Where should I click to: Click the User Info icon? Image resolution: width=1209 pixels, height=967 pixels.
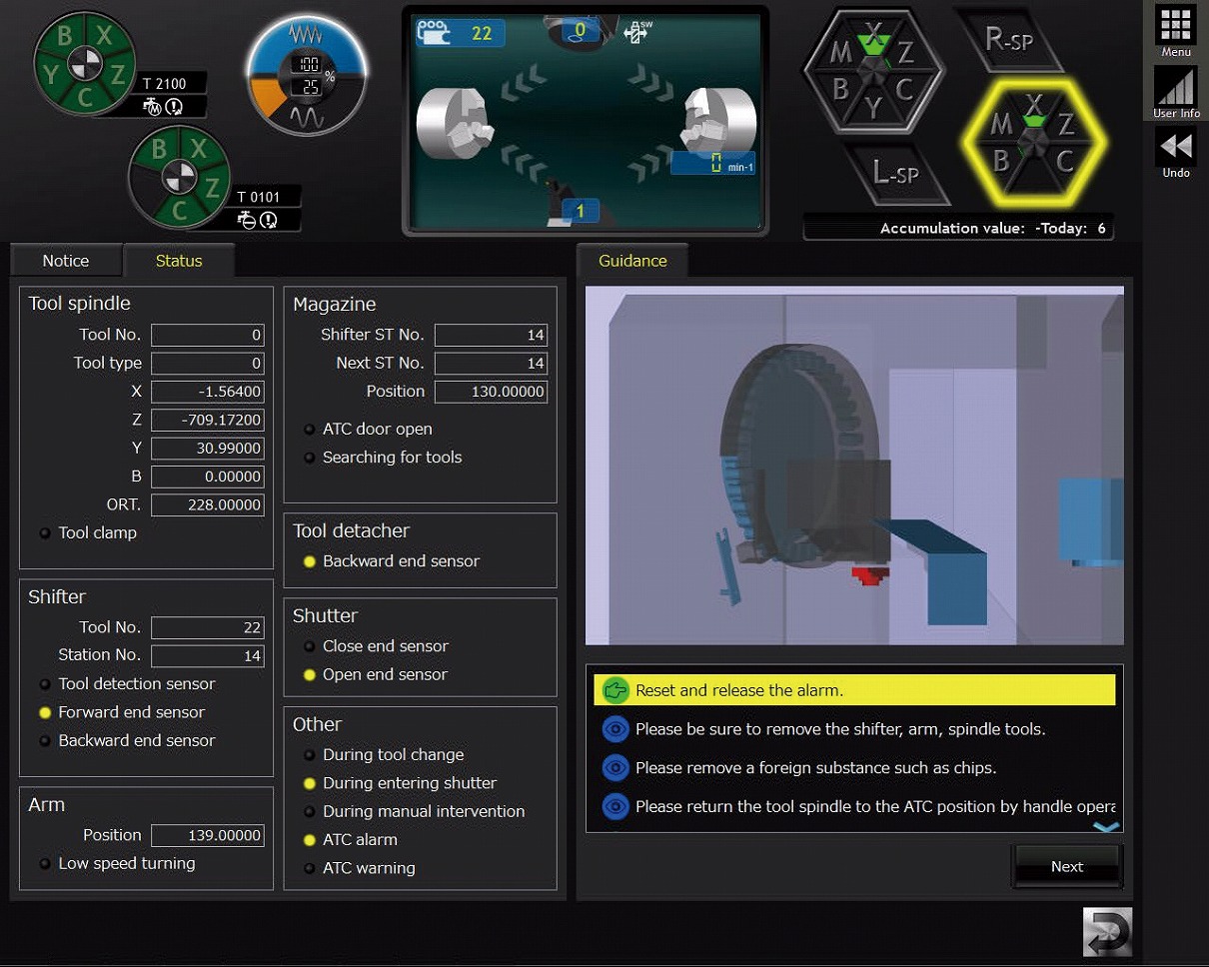(x=1176, y=92)
